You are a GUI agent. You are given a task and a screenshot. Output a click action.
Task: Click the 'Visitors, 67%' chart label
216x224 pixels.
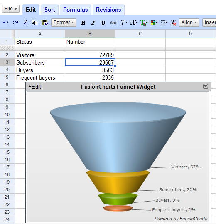click(186, 167)
